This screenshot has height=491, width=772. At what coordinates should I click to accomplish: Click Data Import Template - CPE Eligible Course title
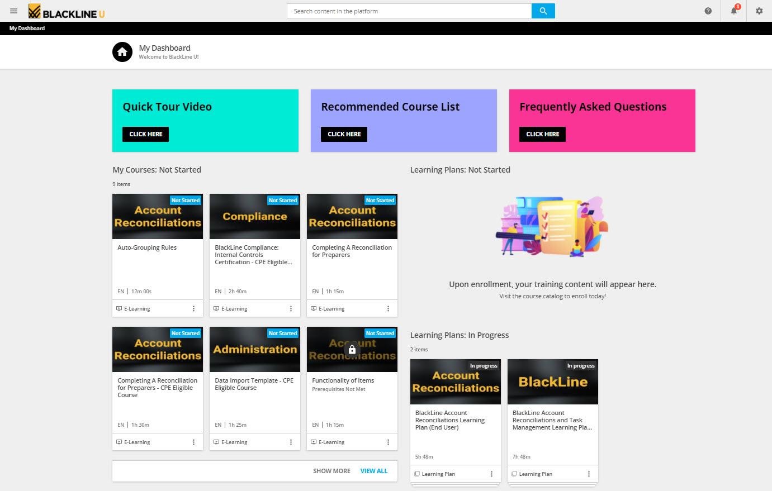click(254, 384)
